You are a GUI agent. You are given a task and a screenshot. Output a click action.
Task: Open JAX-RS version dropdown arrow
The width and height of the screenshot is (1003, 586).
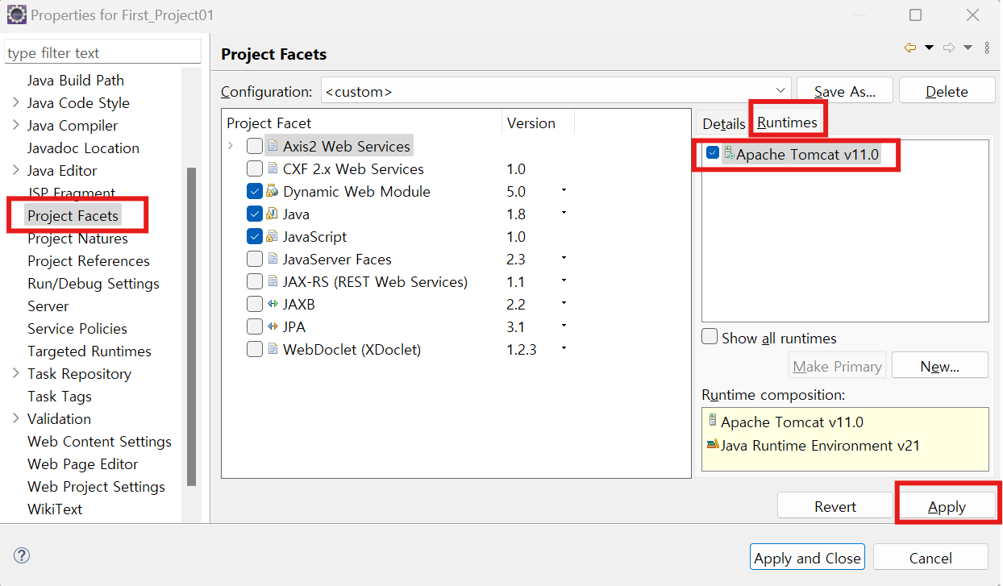pyautogui.click(x=564, y=281)
